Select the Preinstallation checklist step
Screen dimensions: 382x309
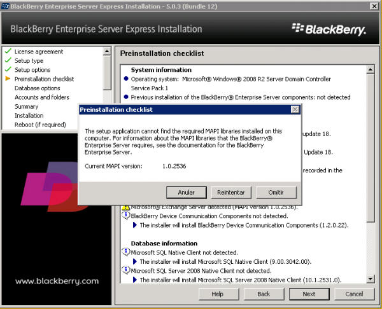[44, 79]
